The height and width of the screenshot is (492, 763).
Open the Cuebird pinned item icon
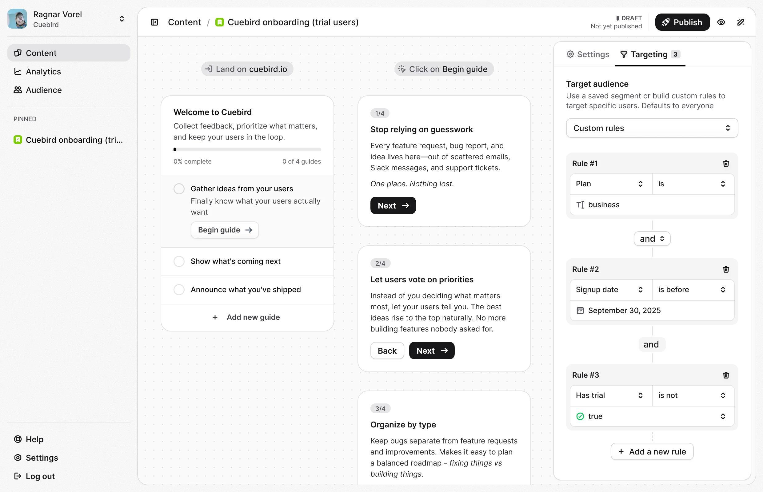pos(18,140)
